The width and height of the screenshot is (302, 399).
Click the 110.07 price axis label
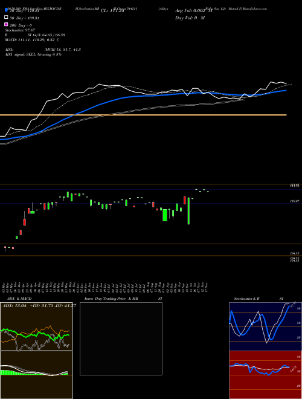click(x=295, y=201)
